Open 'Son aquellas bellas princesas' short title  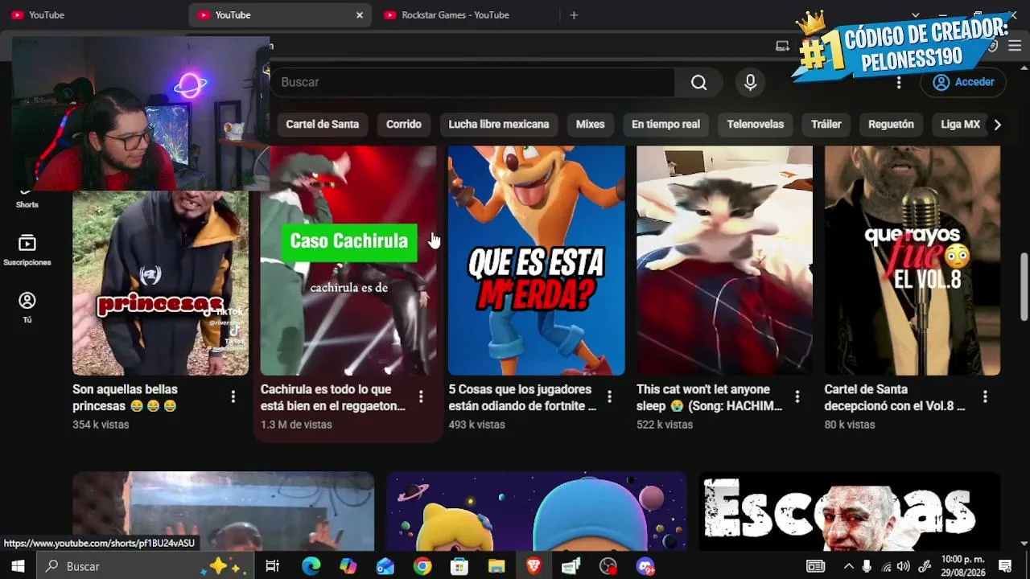pyautogui.click(x=125, y=397)
